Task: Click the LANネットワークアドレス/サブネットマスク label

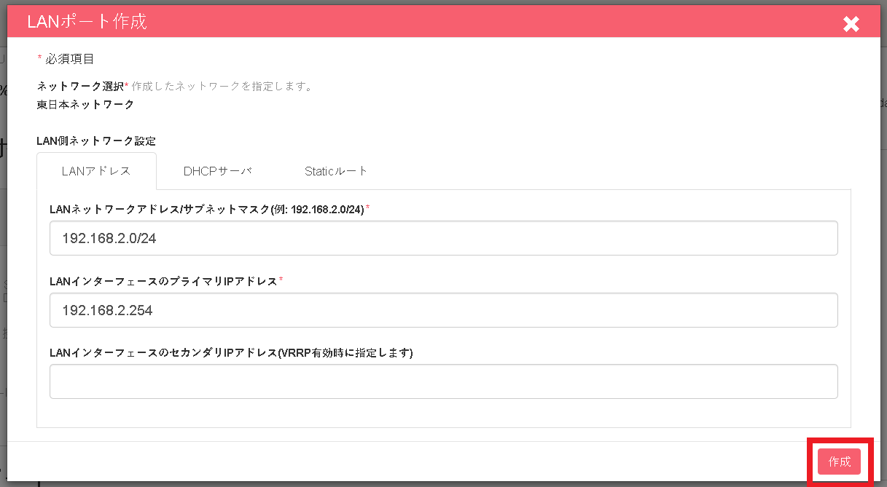Action: click(x=207, y=209)
